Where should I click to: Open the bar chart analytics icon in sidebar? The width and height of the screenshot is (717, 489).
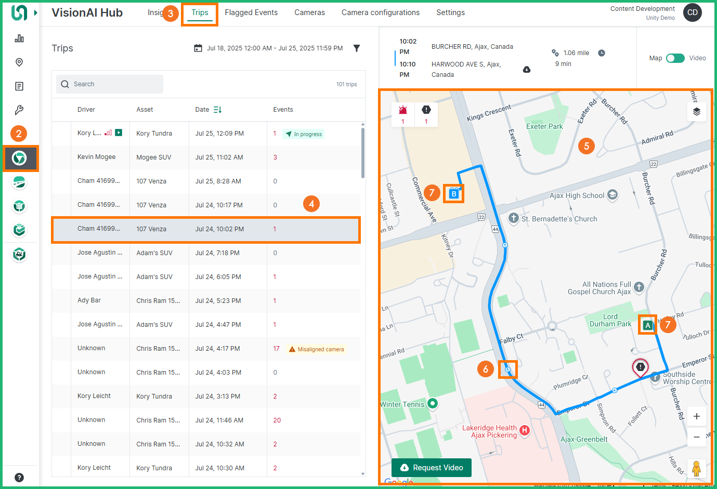tap(19, 38)
